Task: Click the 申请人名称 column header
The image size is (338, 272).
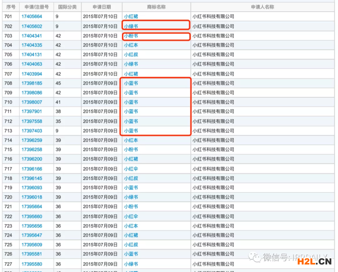Action: (x=262, y=7)
